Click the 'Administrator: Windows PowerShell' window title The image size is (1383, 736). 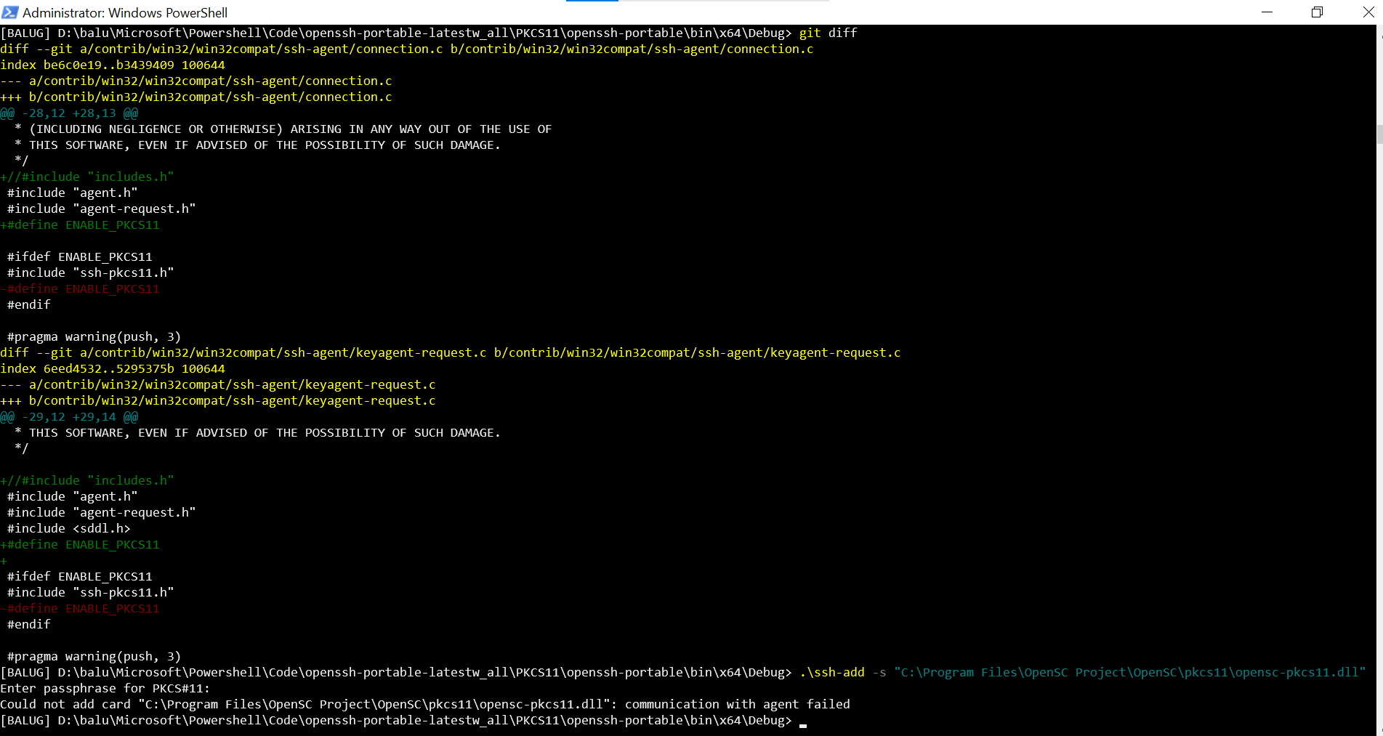(125, 12)
